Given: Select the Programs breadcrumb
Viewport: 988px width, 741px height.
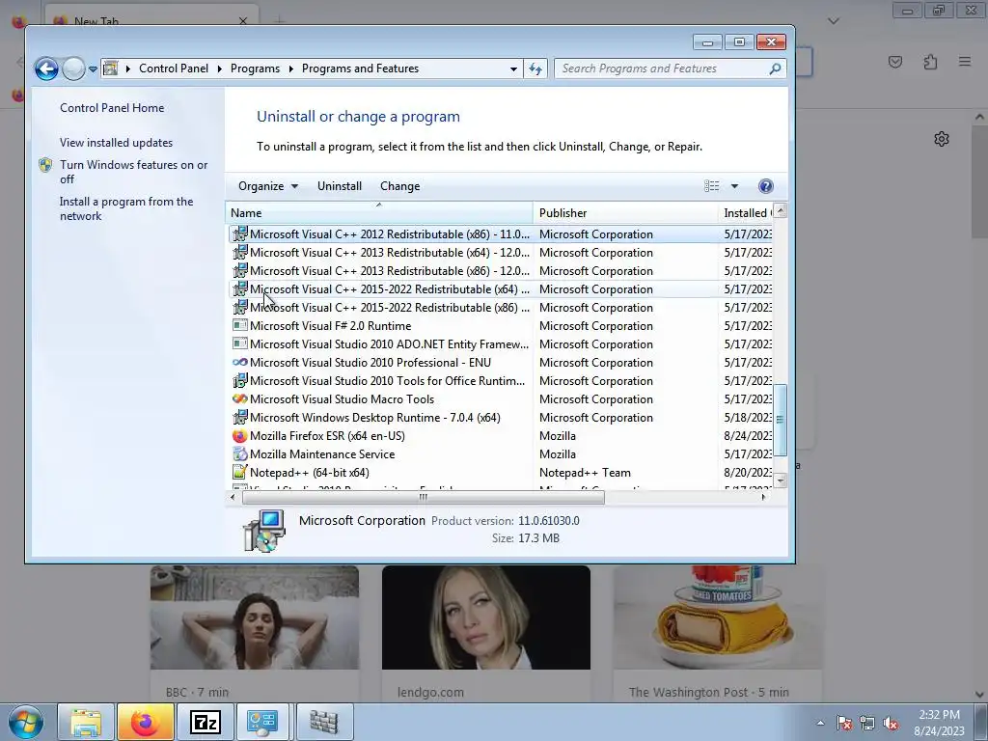Looking at the screenshot, I should pos(255,69).
